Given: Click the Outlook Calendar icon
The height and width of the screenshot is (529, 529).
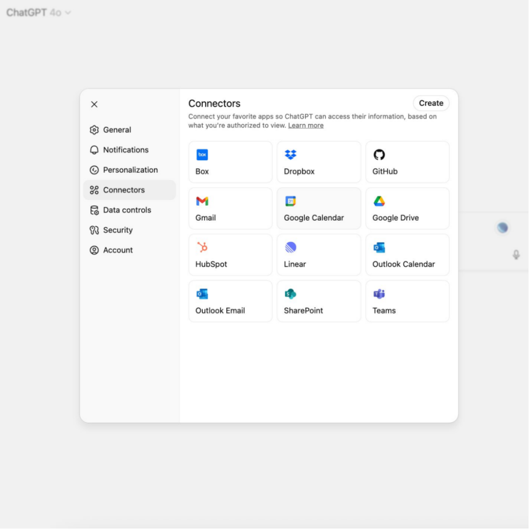Looking at the screenshot, I should coord(379,247).
